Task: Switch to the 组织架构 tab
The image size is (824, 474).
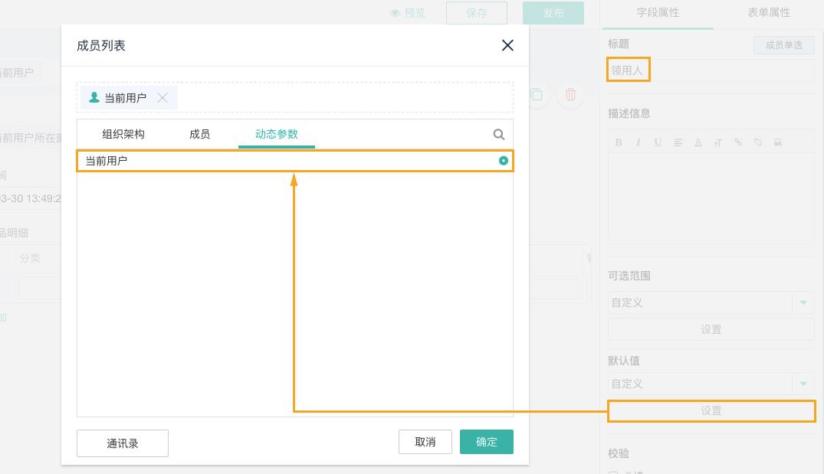Action: 123,134
